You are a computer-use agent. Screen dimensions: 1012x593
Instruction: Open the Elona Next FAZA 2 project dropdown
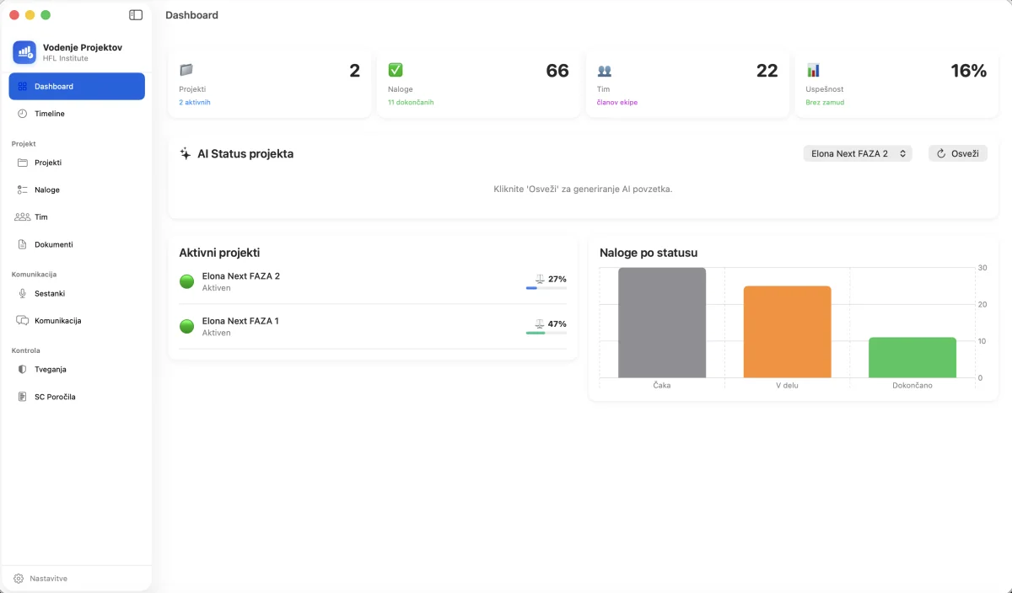pyautogui.click(x=858, y=153)
